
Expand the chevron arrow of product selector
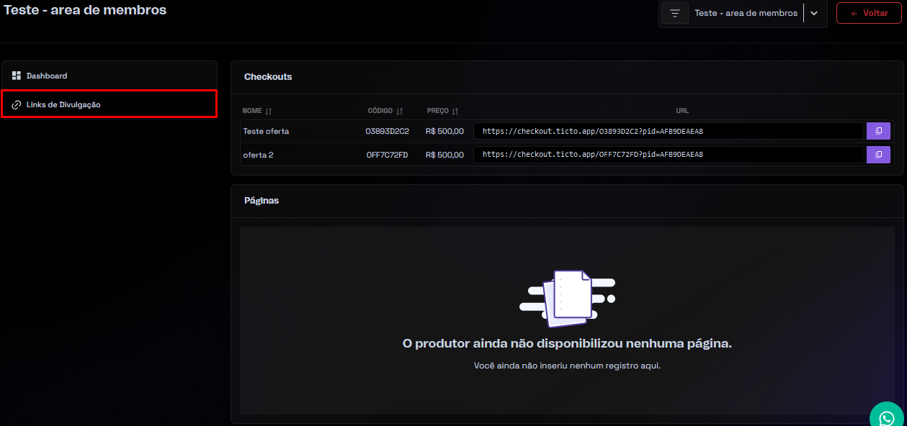click(x=814, y=14)
